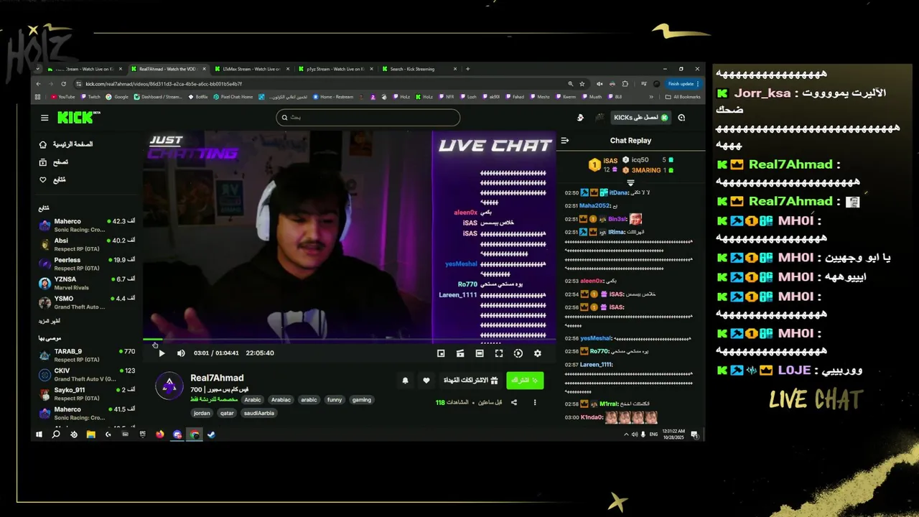Open Steam from the taskbar
Image resolution: width=919 pixels, height=517 pixels.
click(x=211, y=434)
